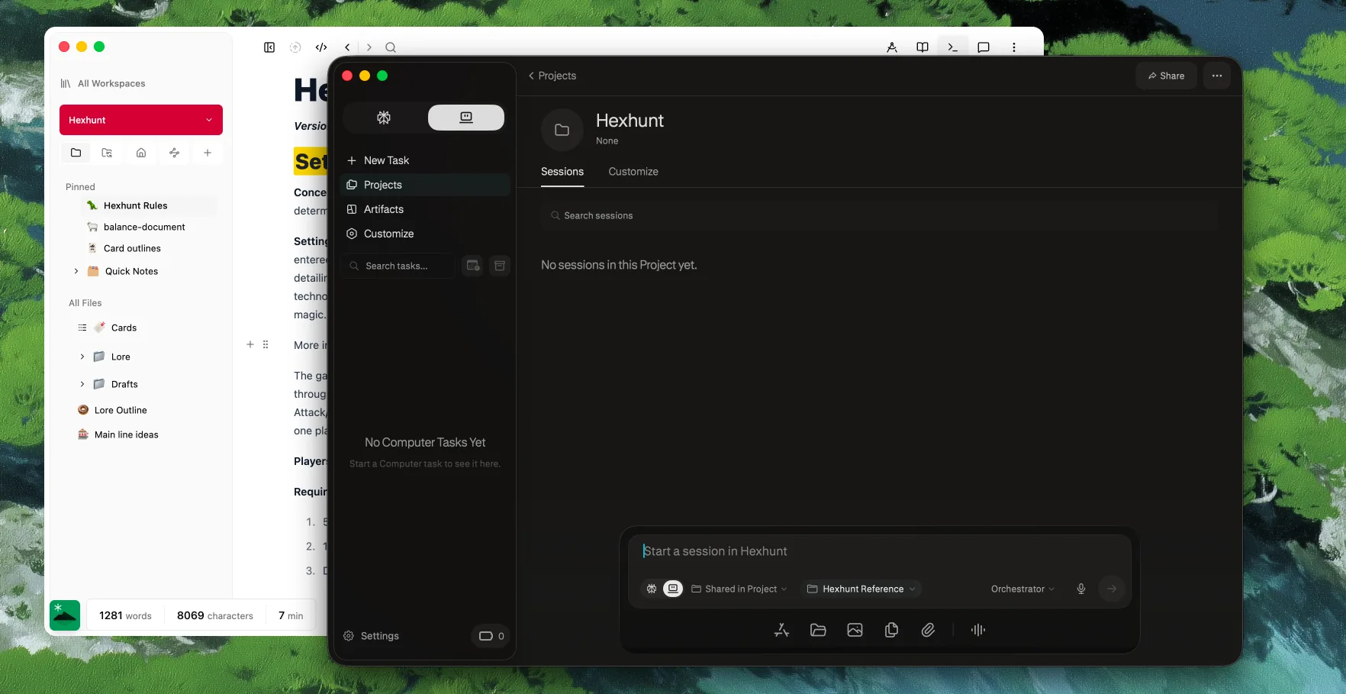The image size is (1346, 694).
Task: Select the synced folder icon under Hexhunt workspace
Action: tap(107, 153)
